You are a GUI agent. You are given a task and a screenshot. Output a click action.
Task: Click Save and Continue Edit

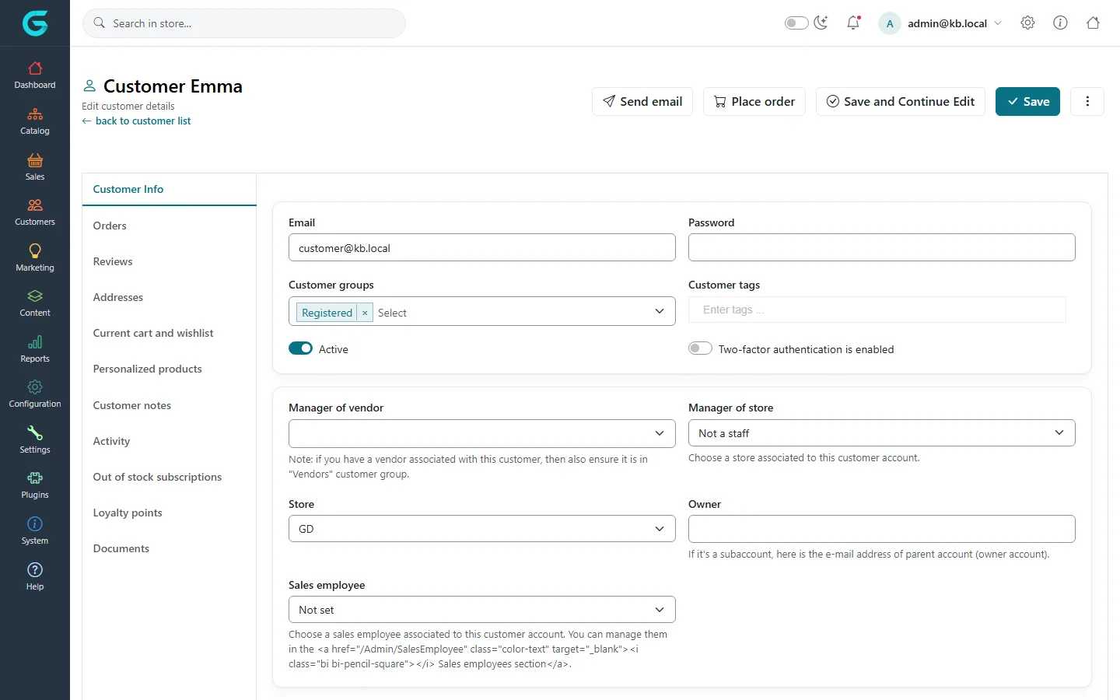(x=901, y=102)
